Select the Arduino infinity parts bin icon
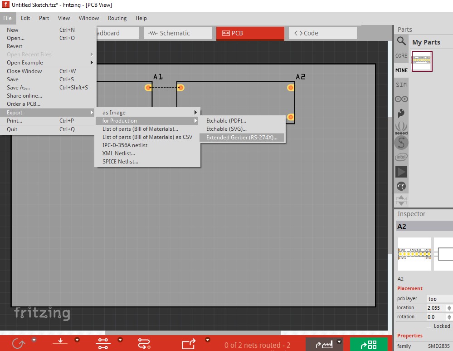The width and height of the screenshot is (453, 351). click(401, 99)
